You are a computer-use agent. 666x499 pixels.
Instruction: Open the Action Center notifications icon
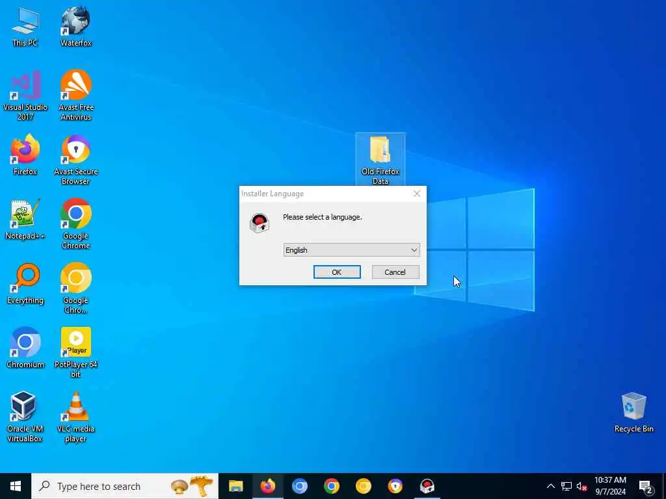646,486
